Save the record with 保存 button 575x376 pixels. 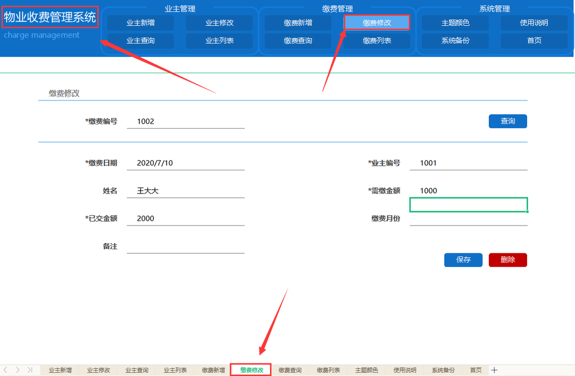(x=463, y=260)
